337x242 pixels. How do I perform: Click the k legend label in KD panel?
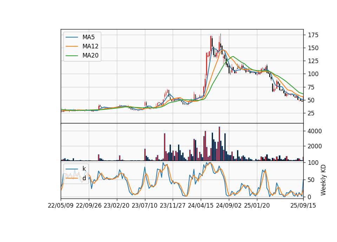(x=84, y=169)
